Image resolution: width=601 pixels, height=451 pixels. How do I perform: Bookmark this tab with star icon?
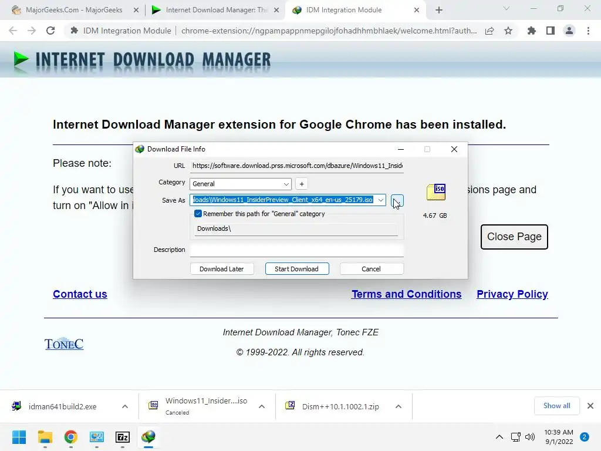508,31
